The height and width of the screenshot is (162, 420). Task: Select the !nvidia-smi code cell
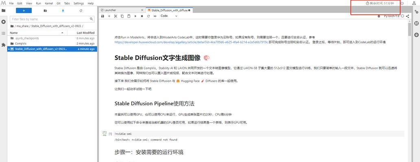click(259, 134)
